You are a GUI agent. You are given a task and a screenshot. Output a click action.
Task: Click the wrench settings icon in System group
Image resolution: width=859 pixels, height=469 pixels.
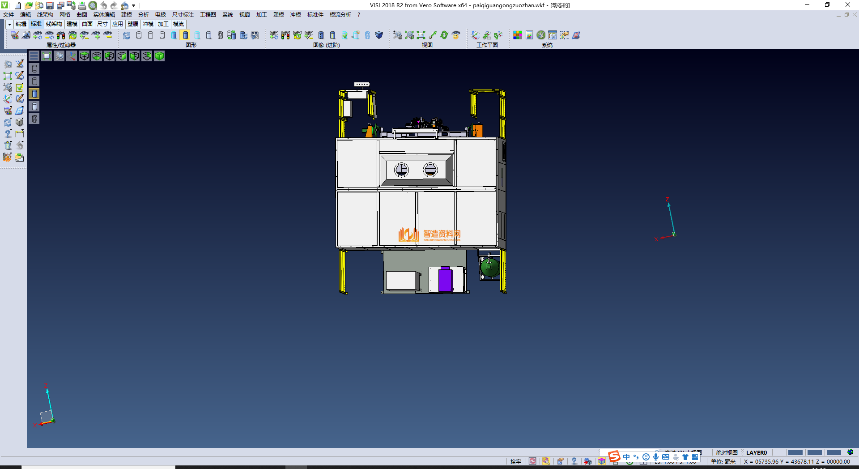point(541,35)
